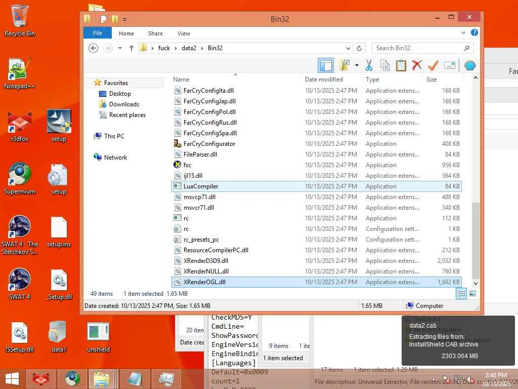
Task: Open the View ribbon tab
Action: [184, 33]
